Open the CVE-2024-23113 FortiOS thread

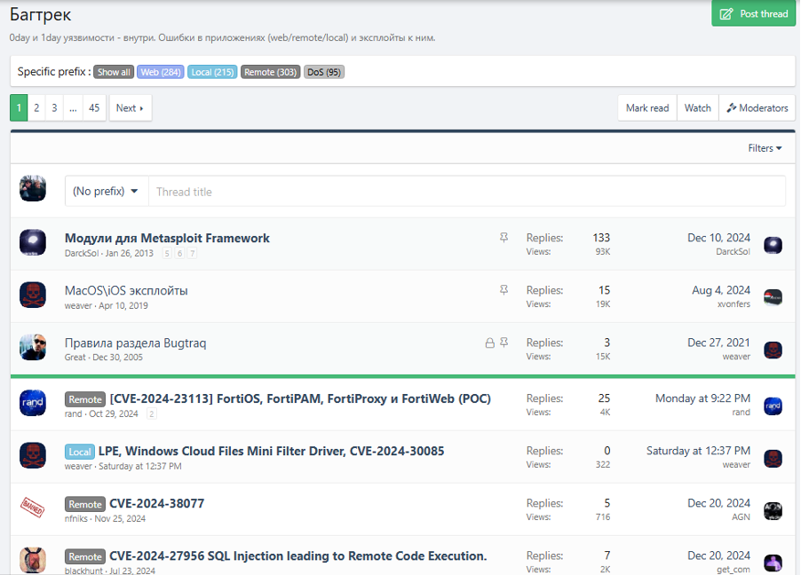point(300,398)
